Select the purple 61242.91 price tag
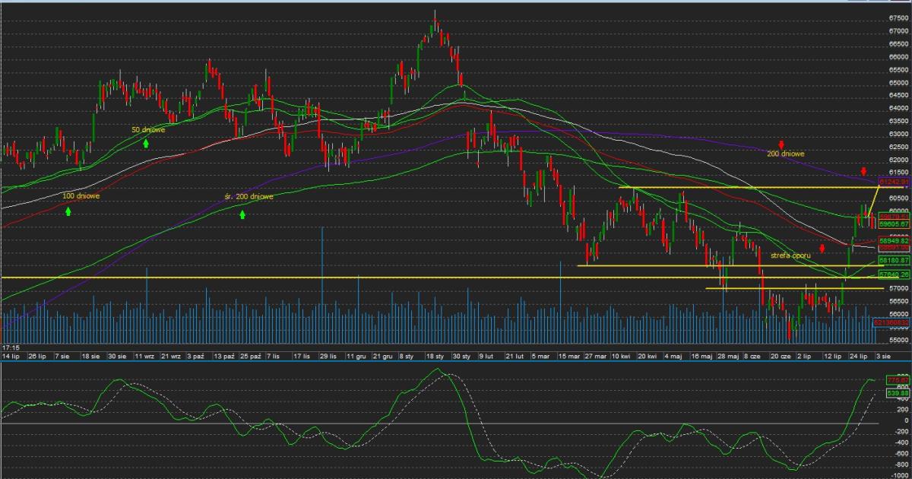912x479 pixels. [895, 182]
